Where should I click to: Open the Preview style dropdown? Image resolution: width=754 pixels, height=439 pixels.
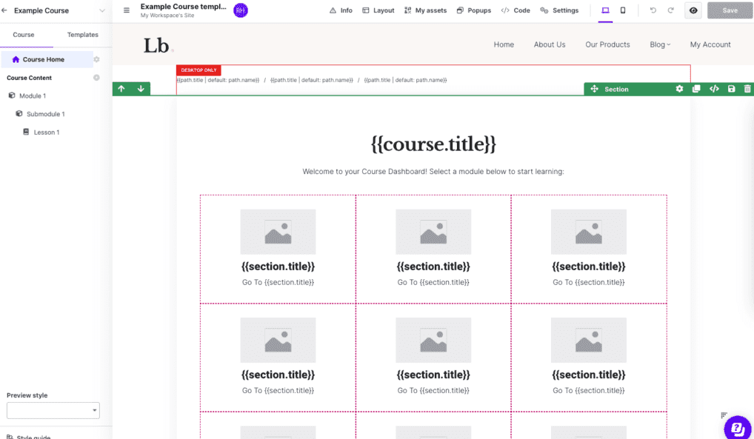pos(53,410)
